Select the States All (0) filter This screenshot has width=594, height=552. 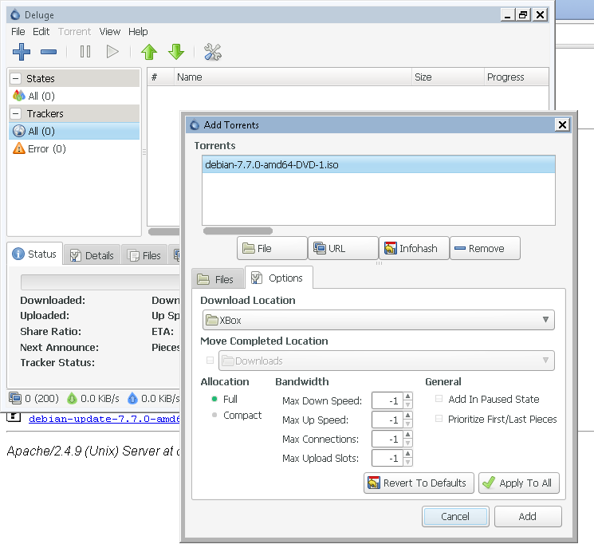pos(74,96)
